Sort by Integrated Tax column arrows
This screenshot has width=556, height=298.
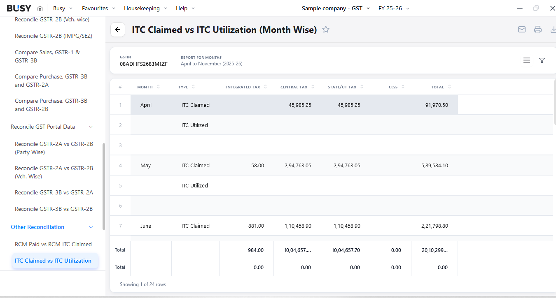[x=265, y=87]
